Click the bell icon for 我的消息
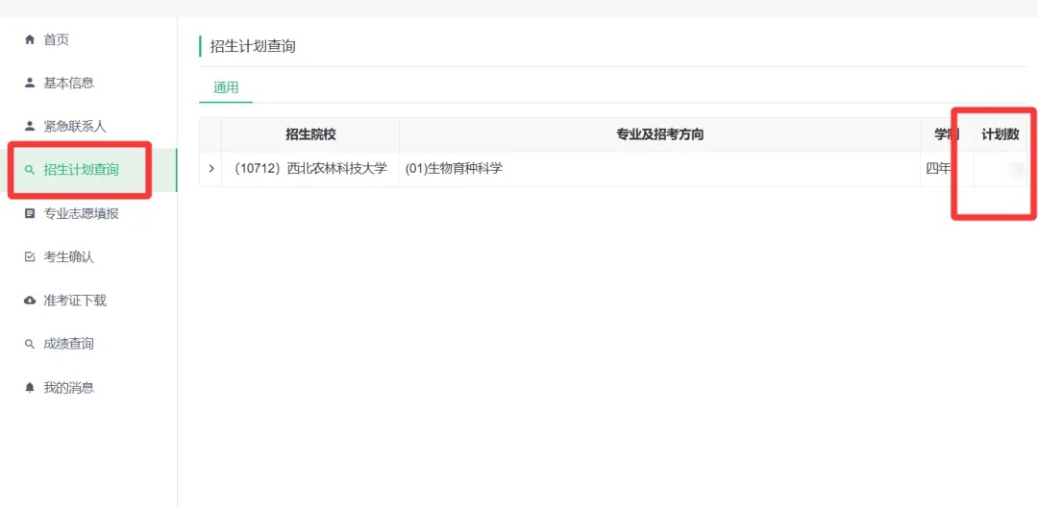The height and width of the screenshot is (506, 1038). [29, 388]
